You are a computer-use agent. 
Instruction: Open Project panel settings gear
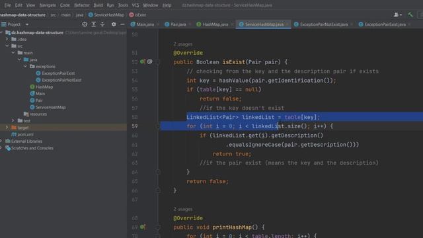(x=114, y=24)
